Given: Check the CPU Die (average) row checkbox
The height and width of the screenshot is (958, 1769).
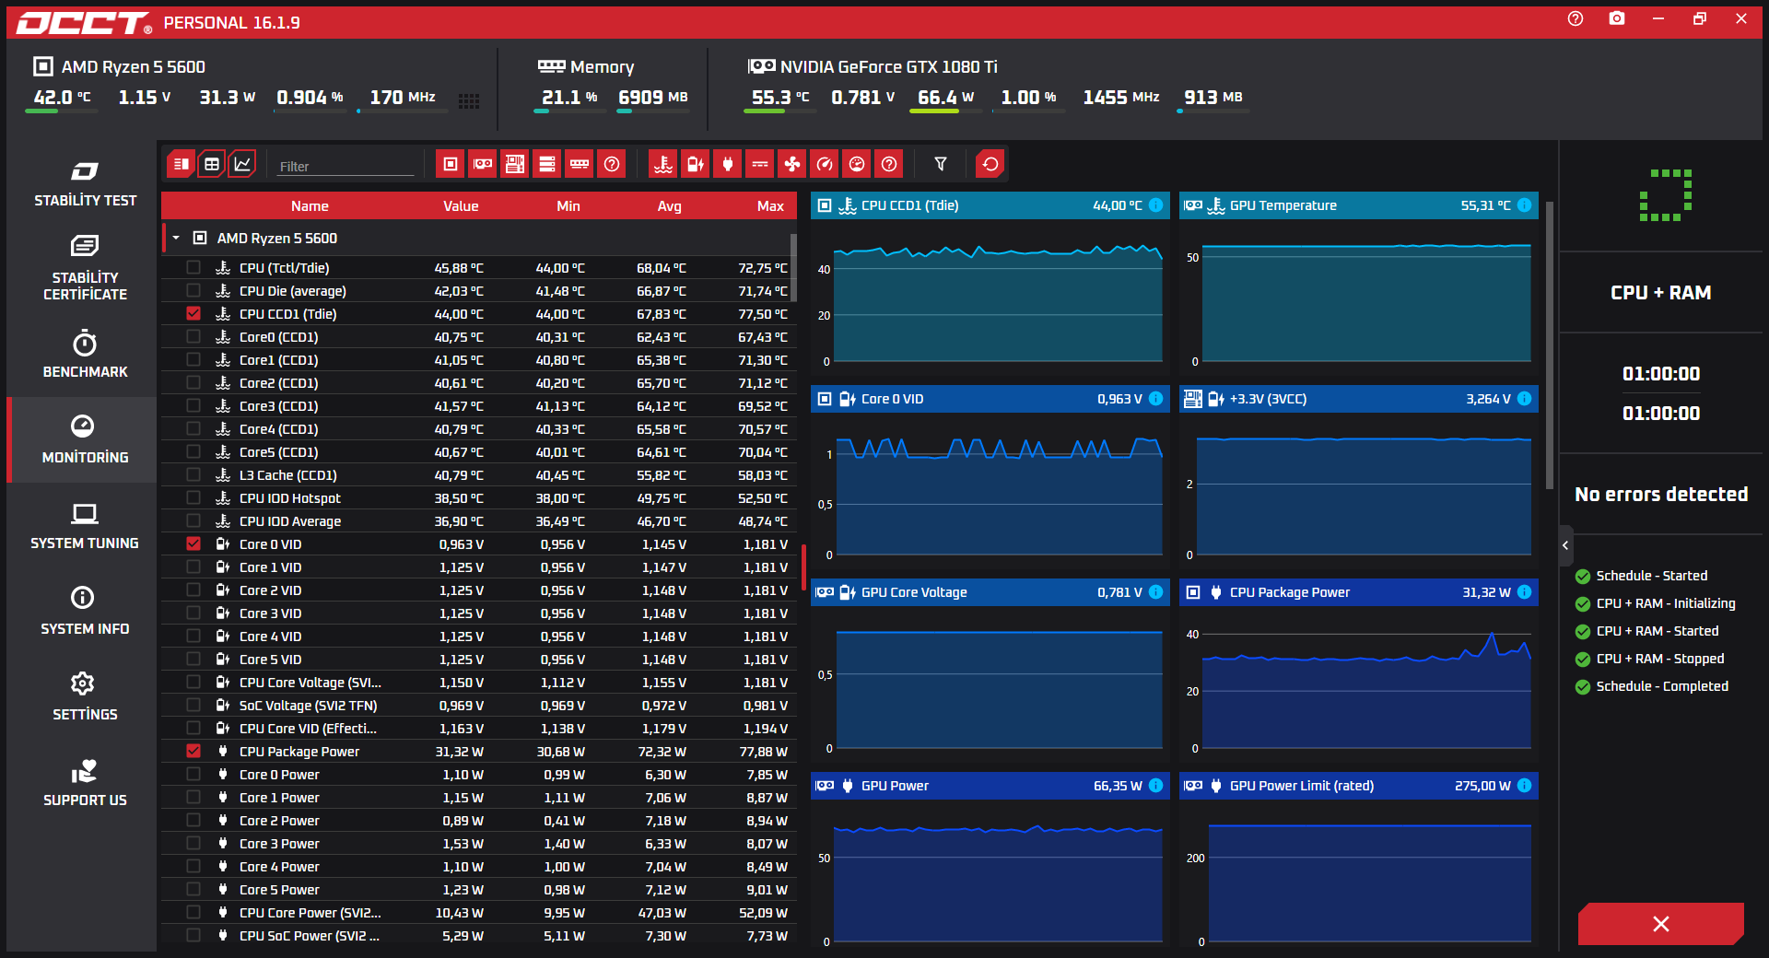Looking at the screenshot, I should point(193,290).
